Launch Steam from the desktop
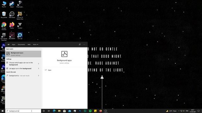The width and height of the screenshot is (202, 113). point(12,4)
